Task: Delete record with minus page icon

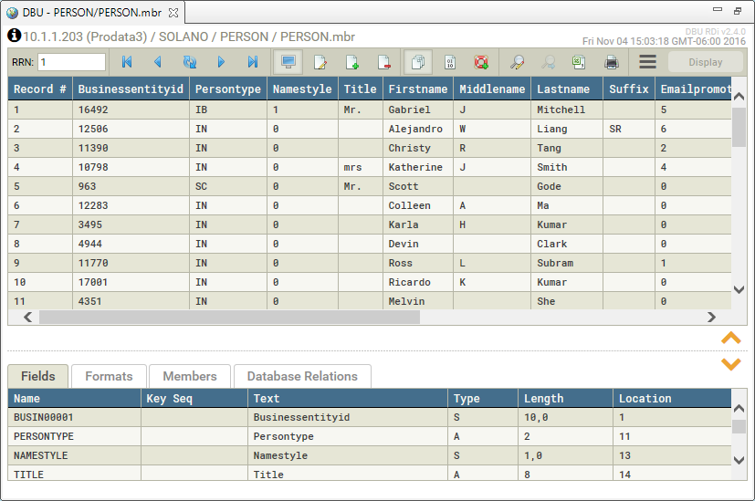Action: (384, 62)
